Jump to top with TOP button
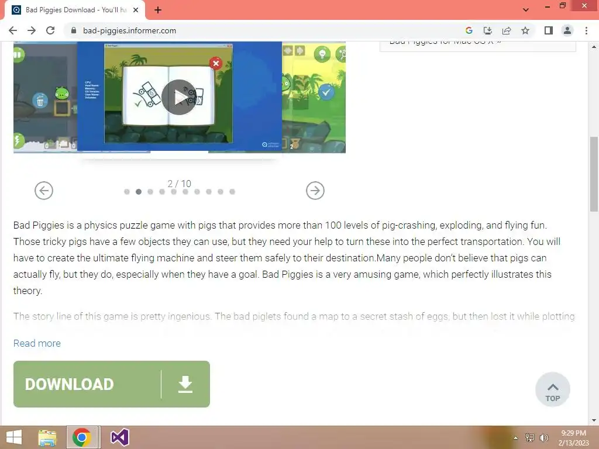This screenshot has width=599, height=449. [553, 389]
